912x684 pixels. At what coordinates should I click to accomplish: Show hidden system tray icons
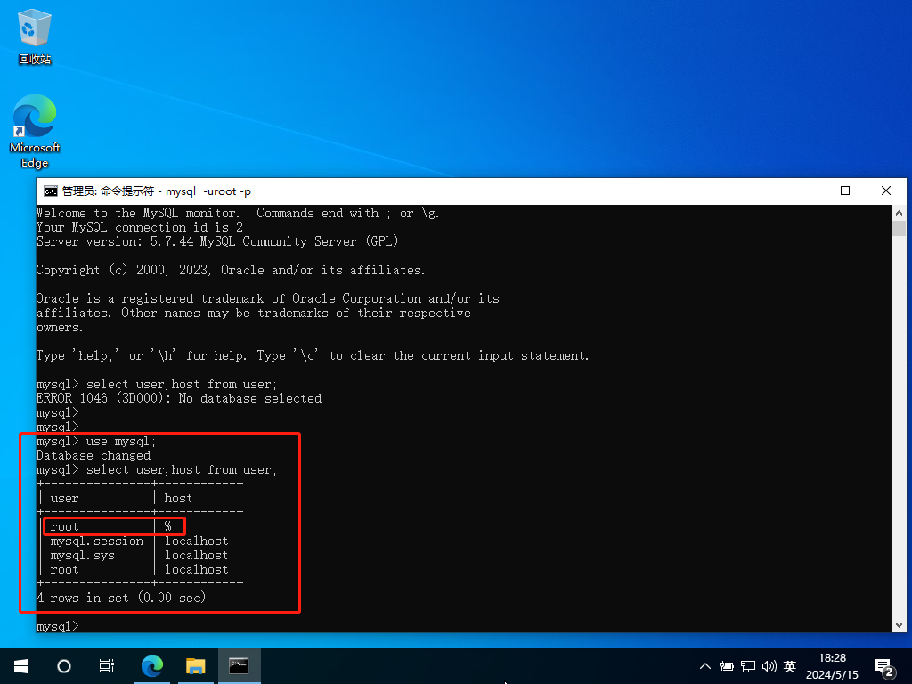705,666
